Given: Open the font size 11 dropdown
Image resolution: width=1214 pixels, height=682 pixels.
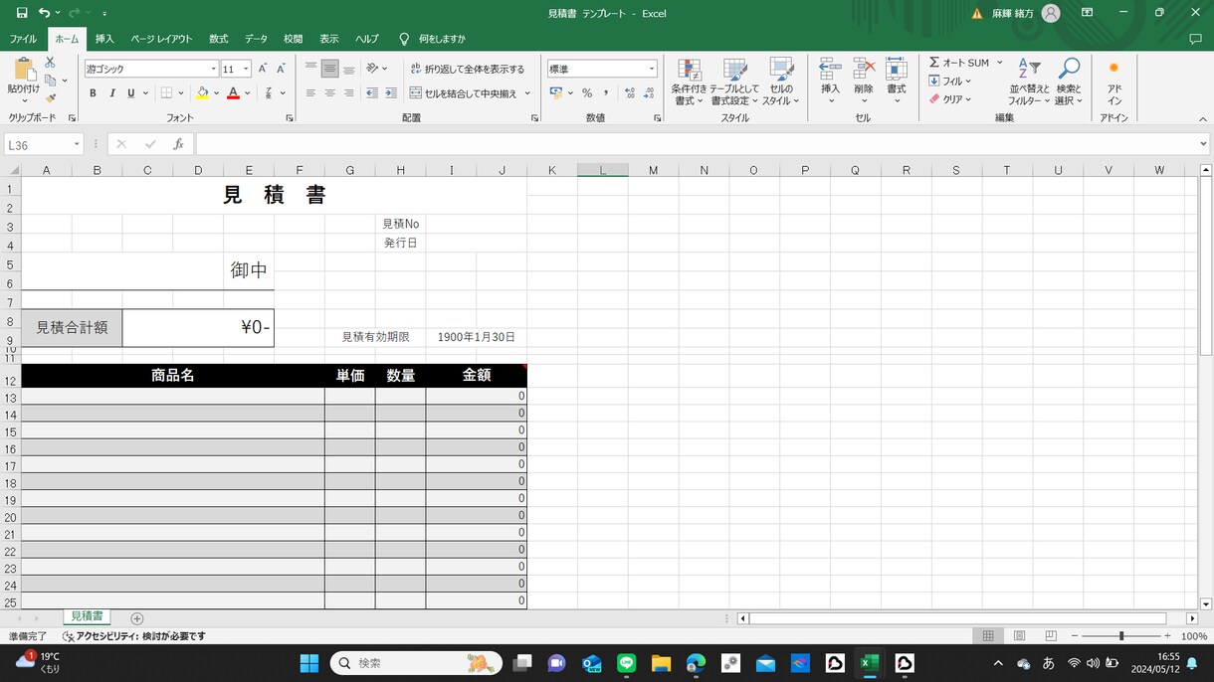Looking at the screenshot, I should 246,70.
